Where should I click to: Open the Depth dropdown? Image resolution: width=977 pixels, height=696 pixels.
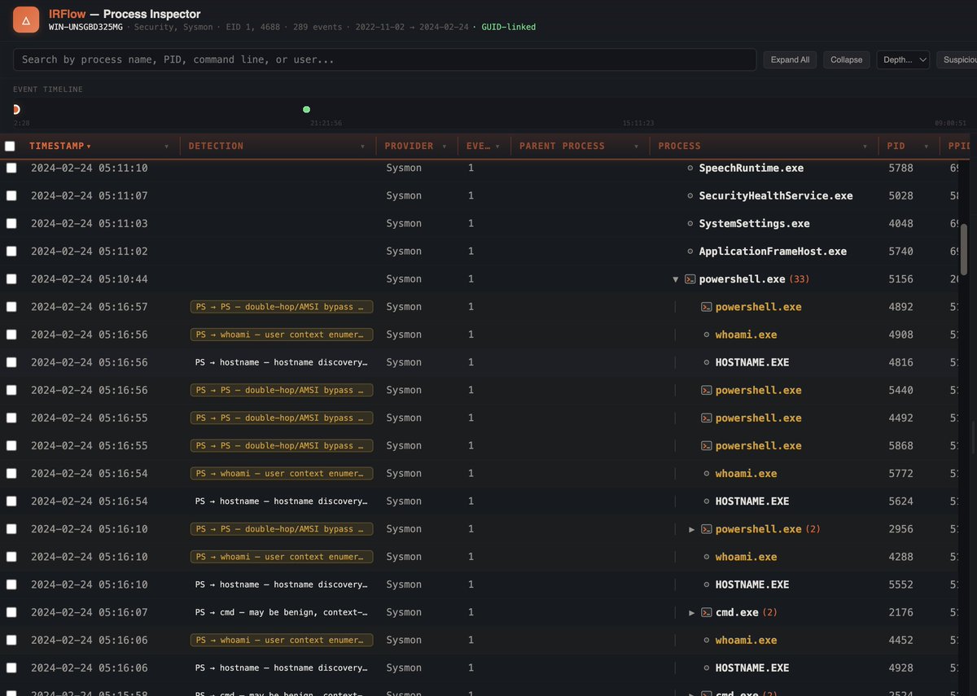point(903,59)
